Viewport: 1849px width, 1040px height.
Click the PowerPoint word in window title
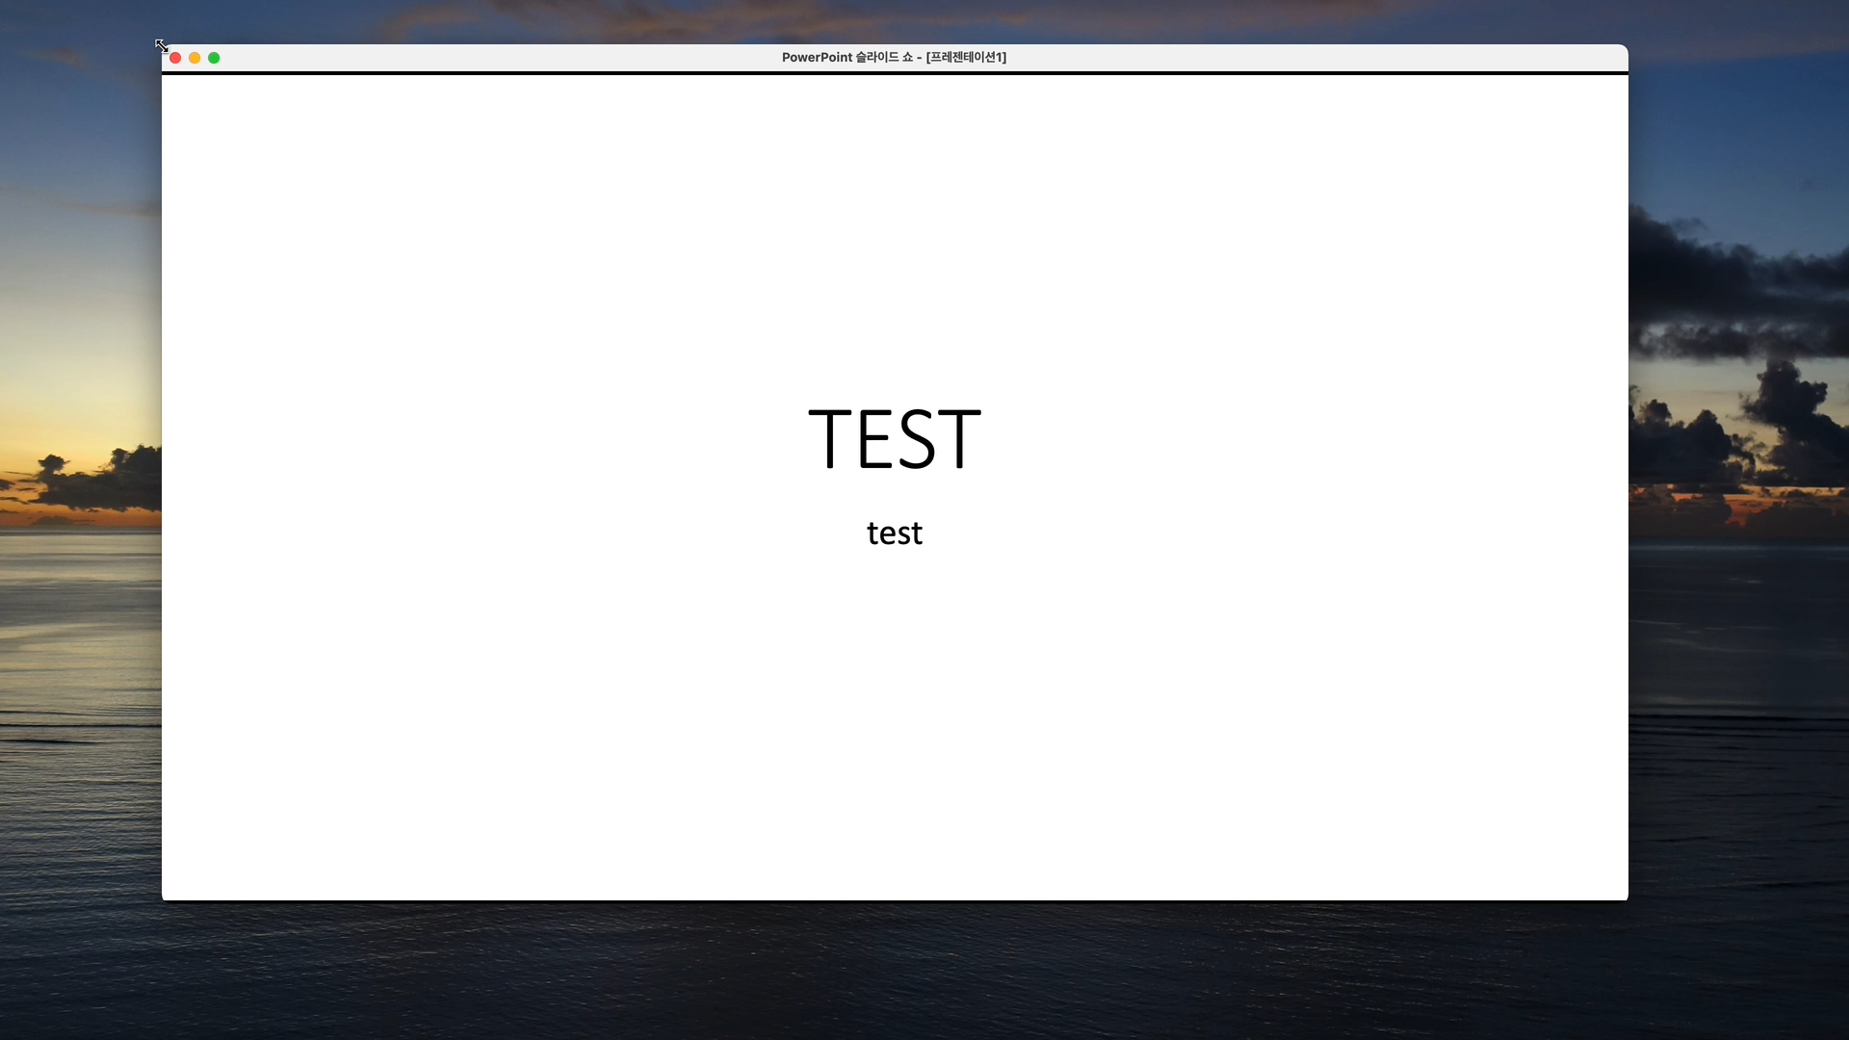(817, 58)
